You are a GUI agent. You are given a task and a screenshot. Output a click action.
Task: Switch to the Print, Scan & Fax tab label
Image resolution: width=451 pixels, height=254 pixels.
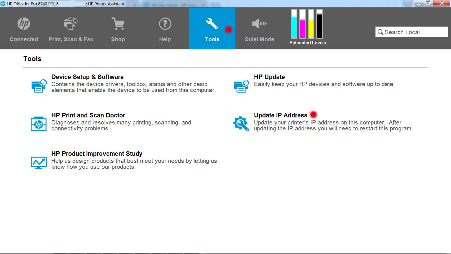71,39
